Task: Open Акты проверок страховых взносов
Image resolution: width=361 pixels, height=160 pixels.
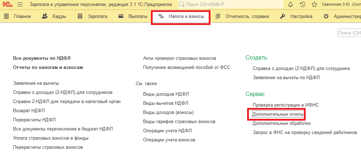Action: (179, 58)
